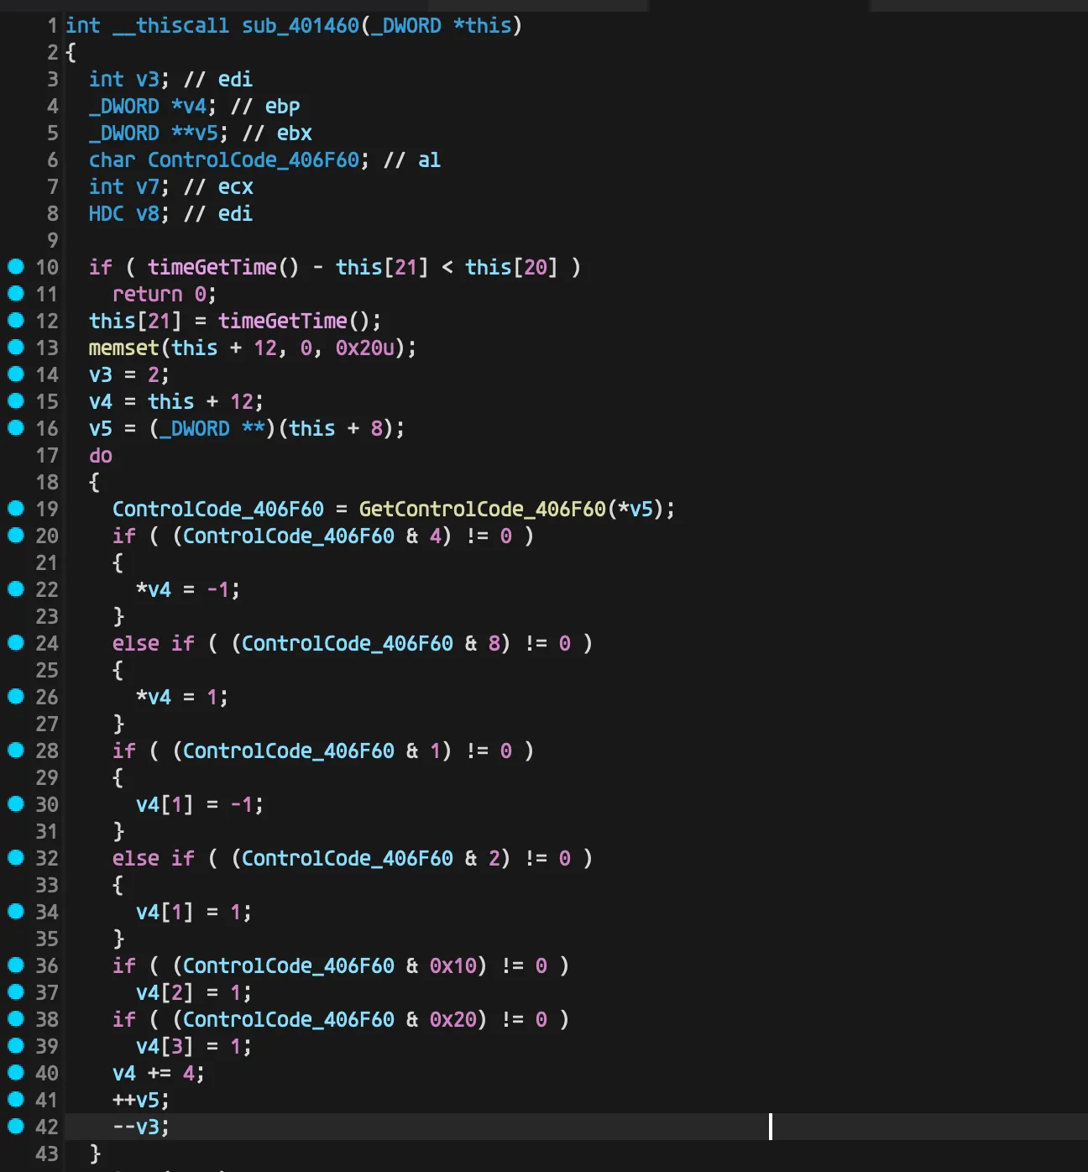This screenshot has height=1172, width=1088.
Task: Click the blue dot on line 36
Action: 16,965
